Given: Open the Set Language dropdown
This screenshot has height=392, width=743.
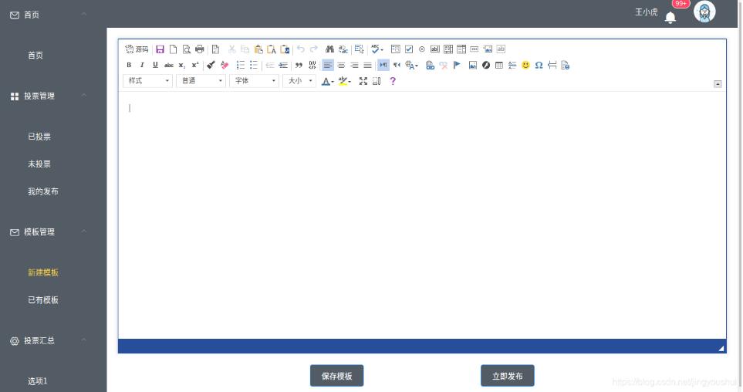Looking at the screenshot, I should [x=411, y=66].
